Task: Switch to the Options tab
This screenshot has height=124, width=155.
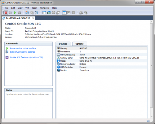Action: [x=79, y=44]
